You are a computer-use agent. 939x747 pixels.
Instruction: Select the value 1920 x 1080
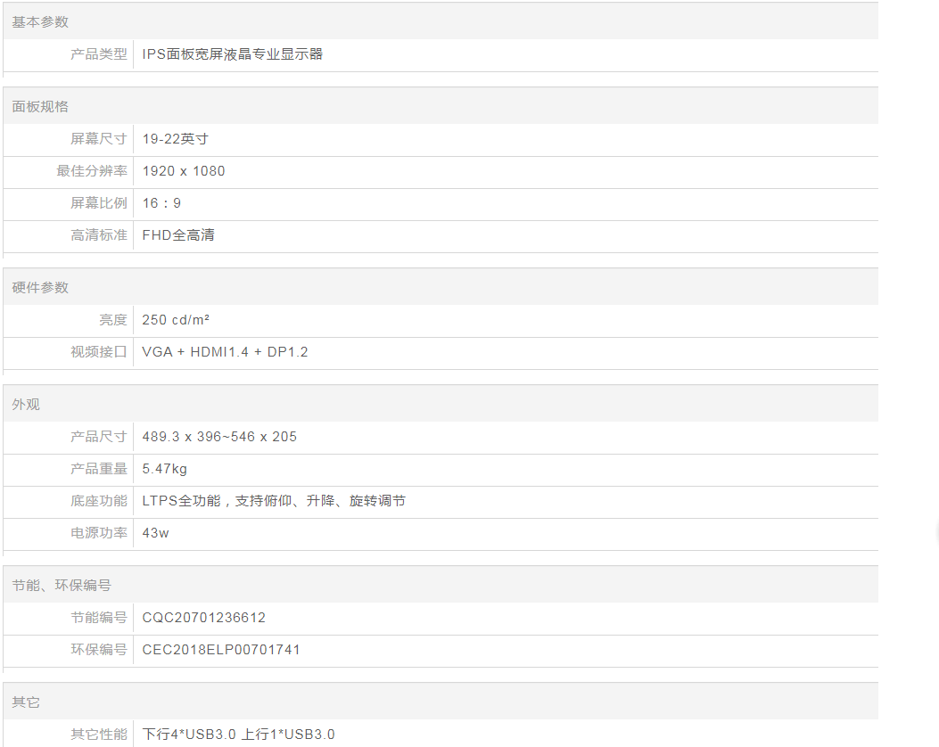point(183,171)
